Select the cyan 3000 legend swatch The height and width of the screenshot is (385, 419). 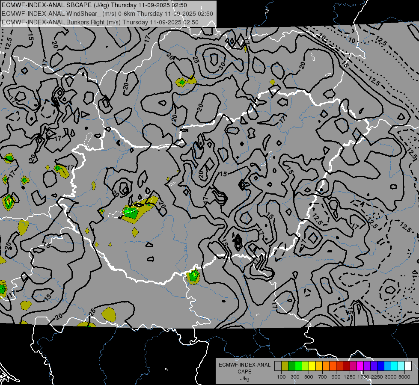pyautogui.click(x=395, y=366)
